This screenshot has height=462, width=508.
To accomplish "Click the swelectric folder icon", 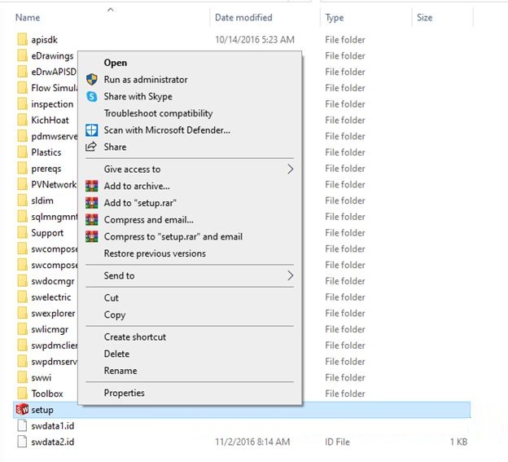I will coord(22,297).
